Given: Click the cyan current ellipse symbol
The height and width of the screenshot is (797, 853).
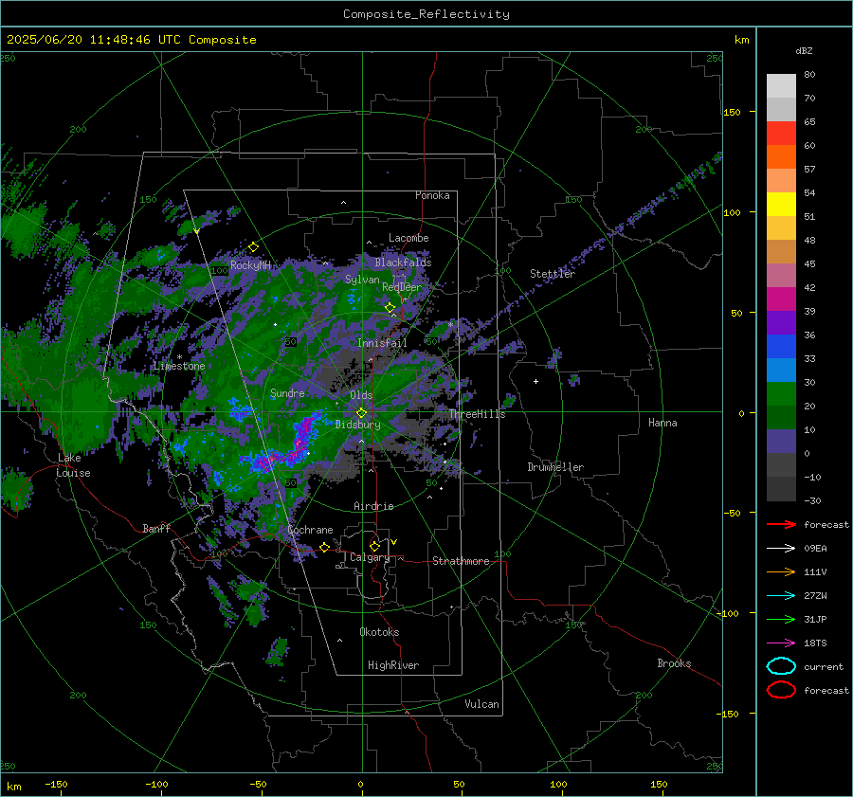Looking at the screenshot, I should [781, 666].
